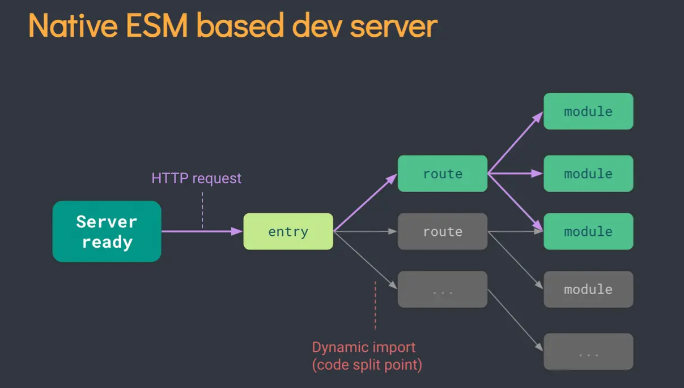This screenshot has height=388, width=684.
Task: Click the purple dashed line under HTTP request
Action: click(x=202, y=209)
